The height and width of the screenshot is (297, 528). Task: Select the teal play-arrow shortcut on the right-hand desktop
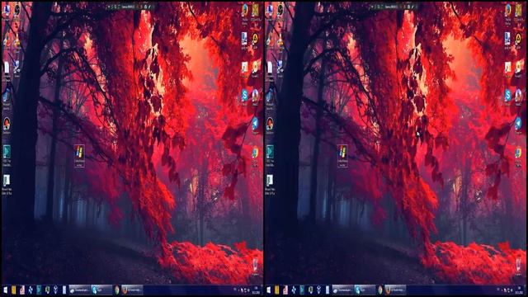270,156
